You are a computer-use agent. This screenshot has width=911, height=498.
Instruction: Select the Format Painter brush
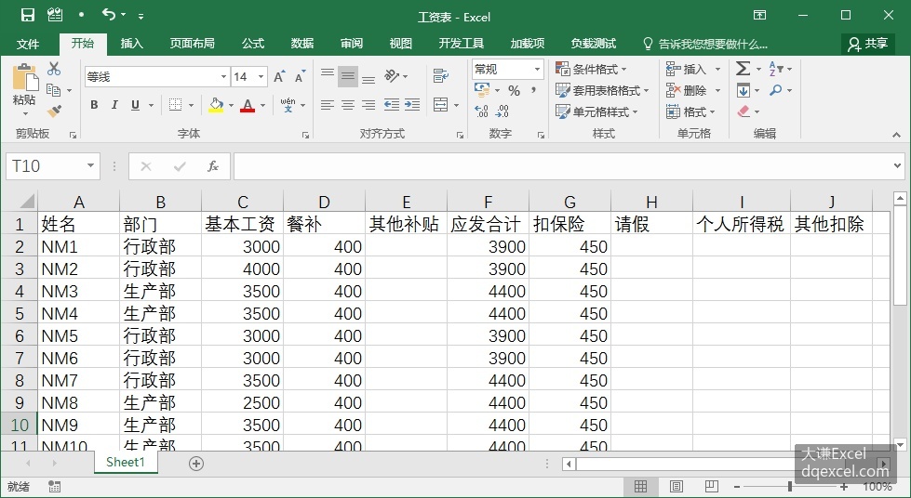pyautogui.click(x=54, y=111)
